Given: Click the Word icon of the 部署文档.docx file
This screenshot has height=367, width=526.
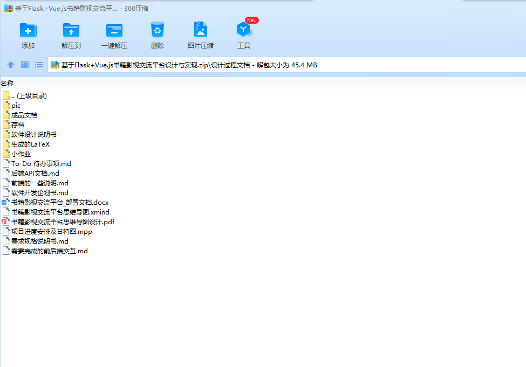Looking at the screenshot, I should pyautogui.click(x=5, y=203).
